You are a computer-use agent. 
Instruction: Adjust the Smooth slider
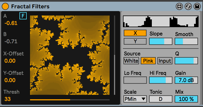186,41
